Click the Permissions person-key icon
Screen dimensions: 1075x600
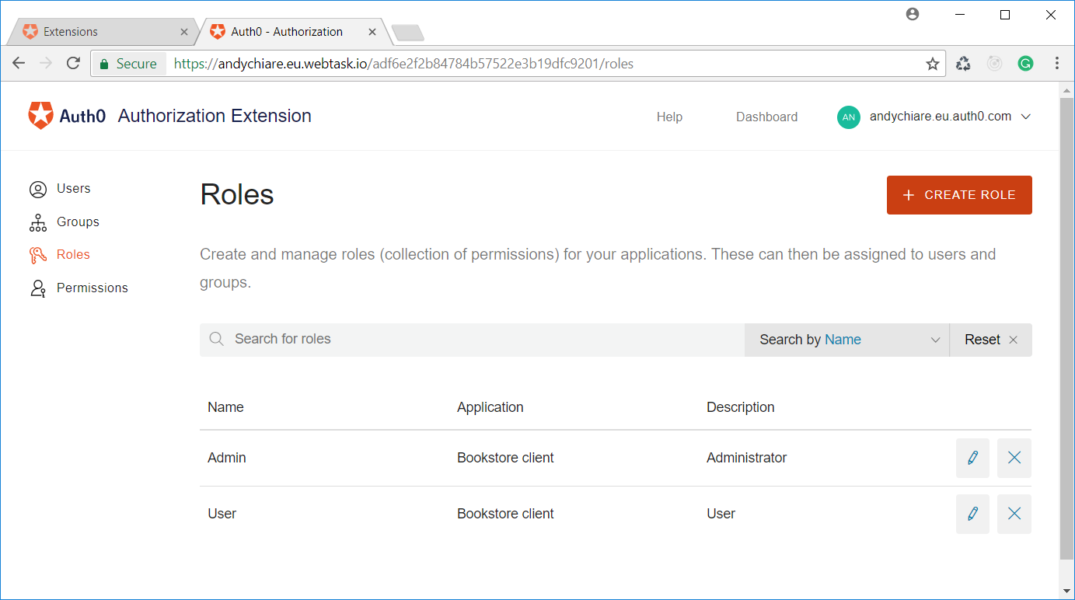tap(38, 288)
